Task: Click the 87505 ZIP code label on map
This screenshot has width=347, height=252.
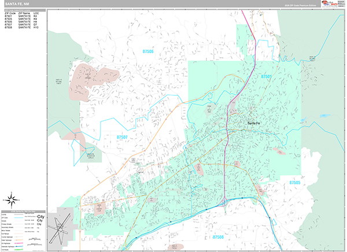Action: [x=295, y=182]
